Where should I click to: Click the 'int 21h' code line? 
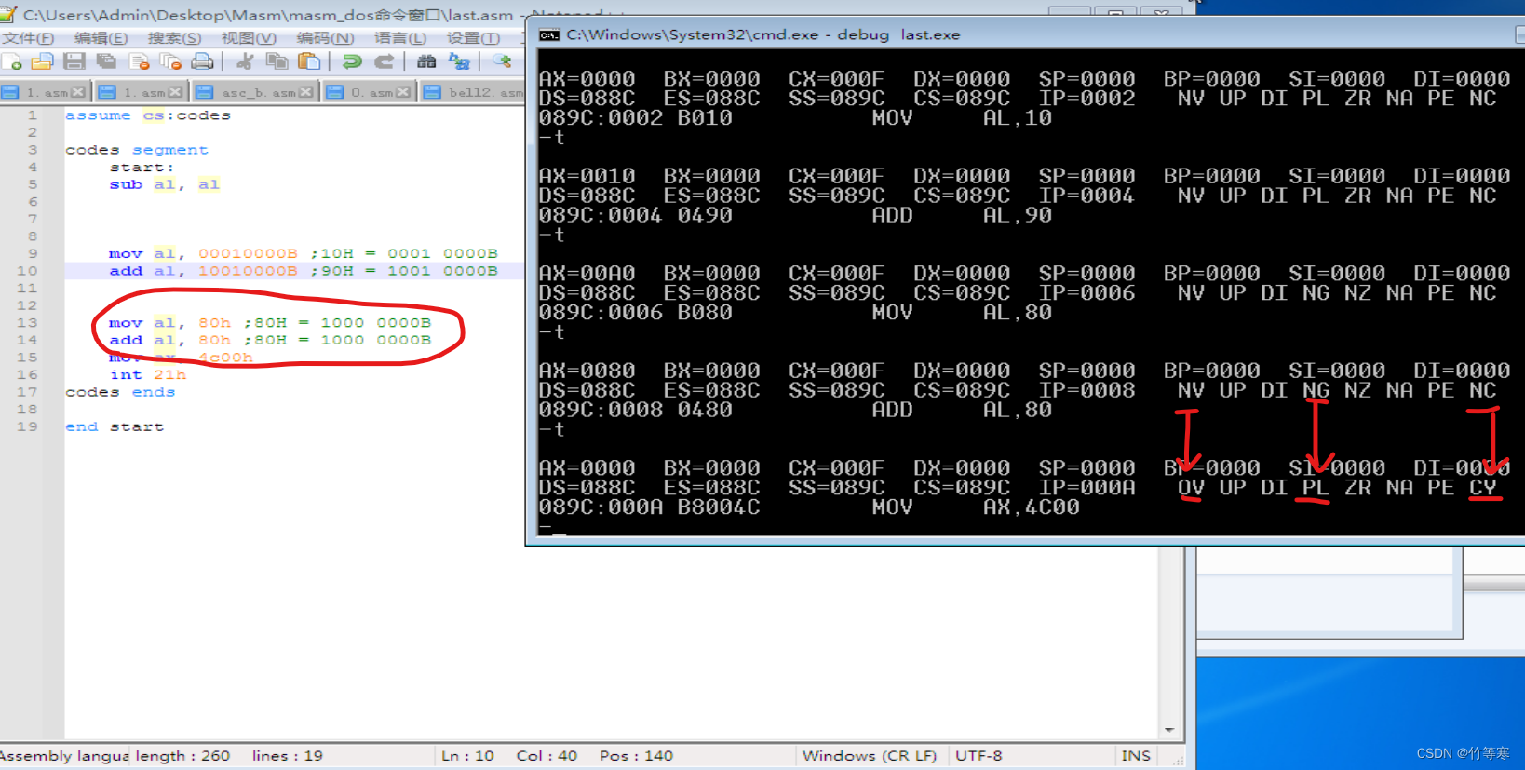click(x=148, y=374)
